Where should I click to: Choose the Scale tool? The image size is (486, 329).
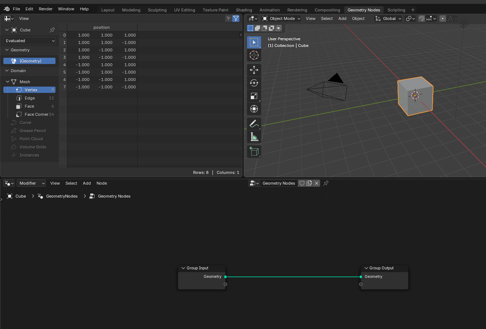(254, 96)
